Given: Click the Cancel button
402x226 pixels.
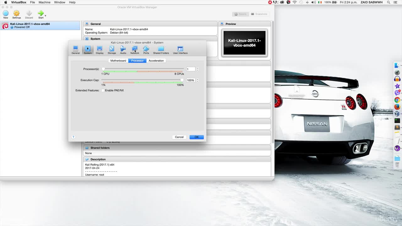Looking at the screenshot, I should [179, 137].
